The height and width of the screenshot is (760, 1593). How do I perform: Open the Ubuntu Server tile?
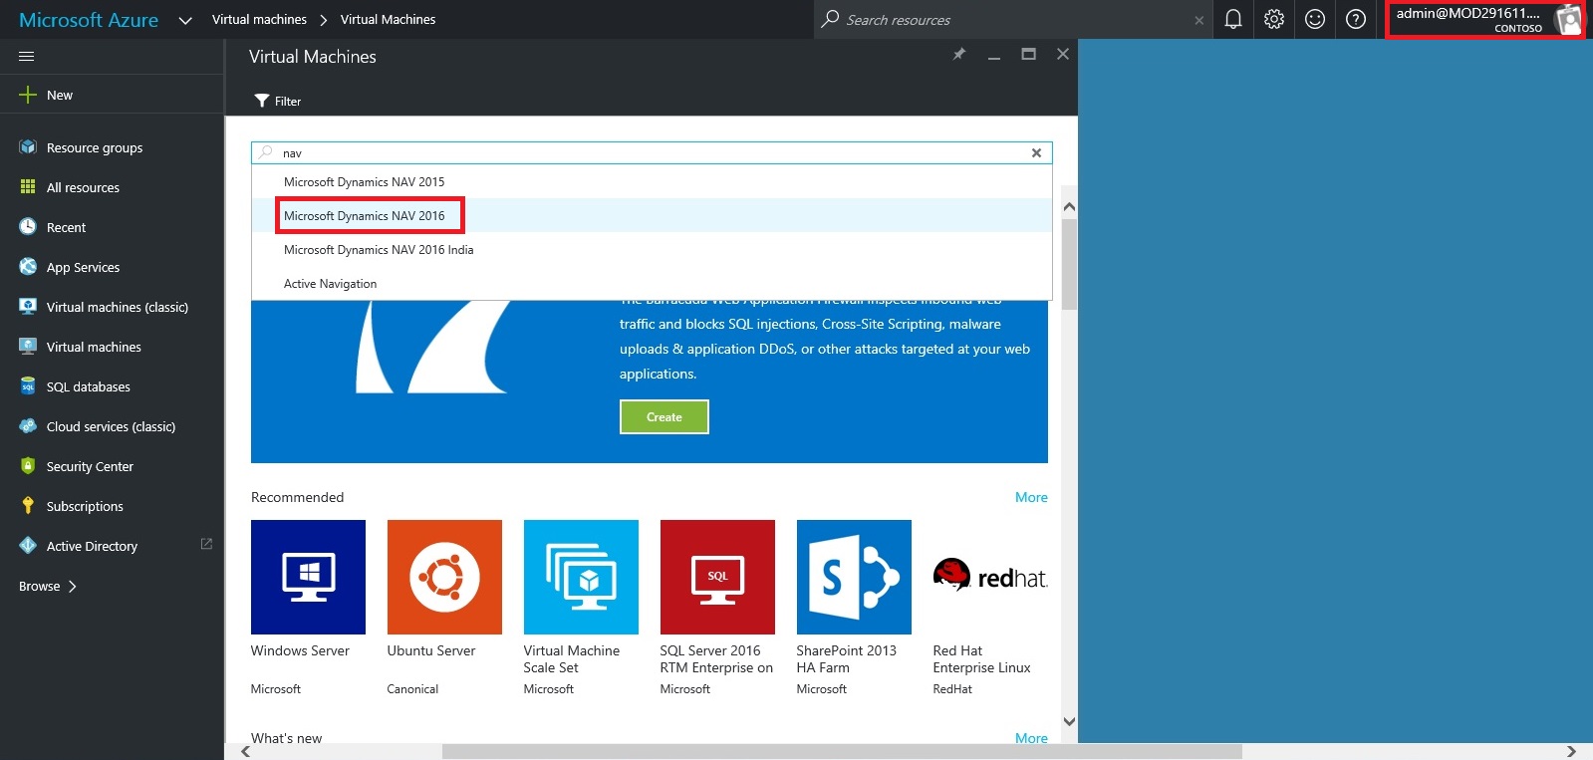coord(444,578)
